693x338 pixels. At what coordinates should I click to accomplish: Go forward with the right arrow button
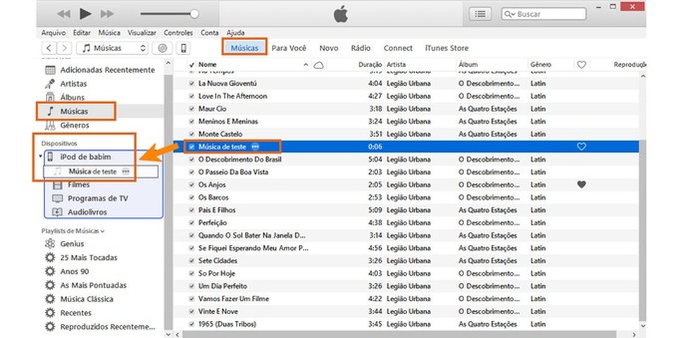coord(64,48)
